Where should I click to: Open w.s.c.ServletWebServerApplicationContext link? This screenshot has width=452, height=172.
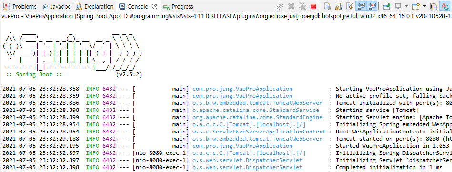coord(259,132)
